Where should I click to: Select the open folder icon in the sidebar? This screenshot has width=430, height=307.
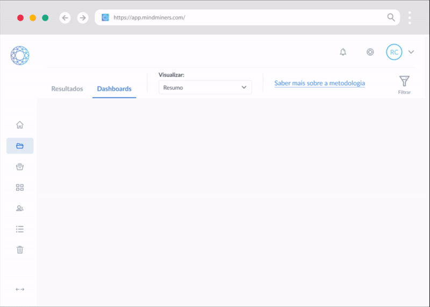pyautogui.click(x=20, y=146)
